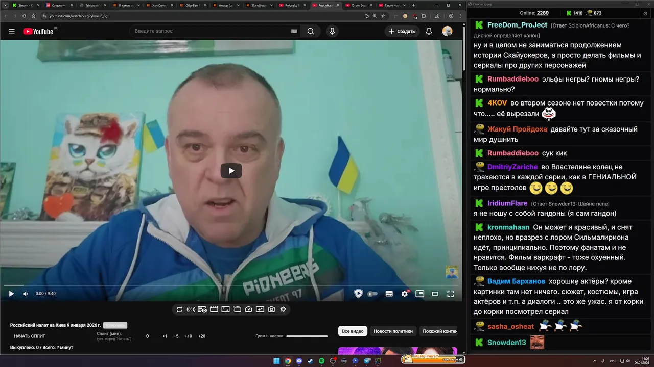Open the YouTube account avatar menu
Screen dimensions: 654x367
[447, 31]
